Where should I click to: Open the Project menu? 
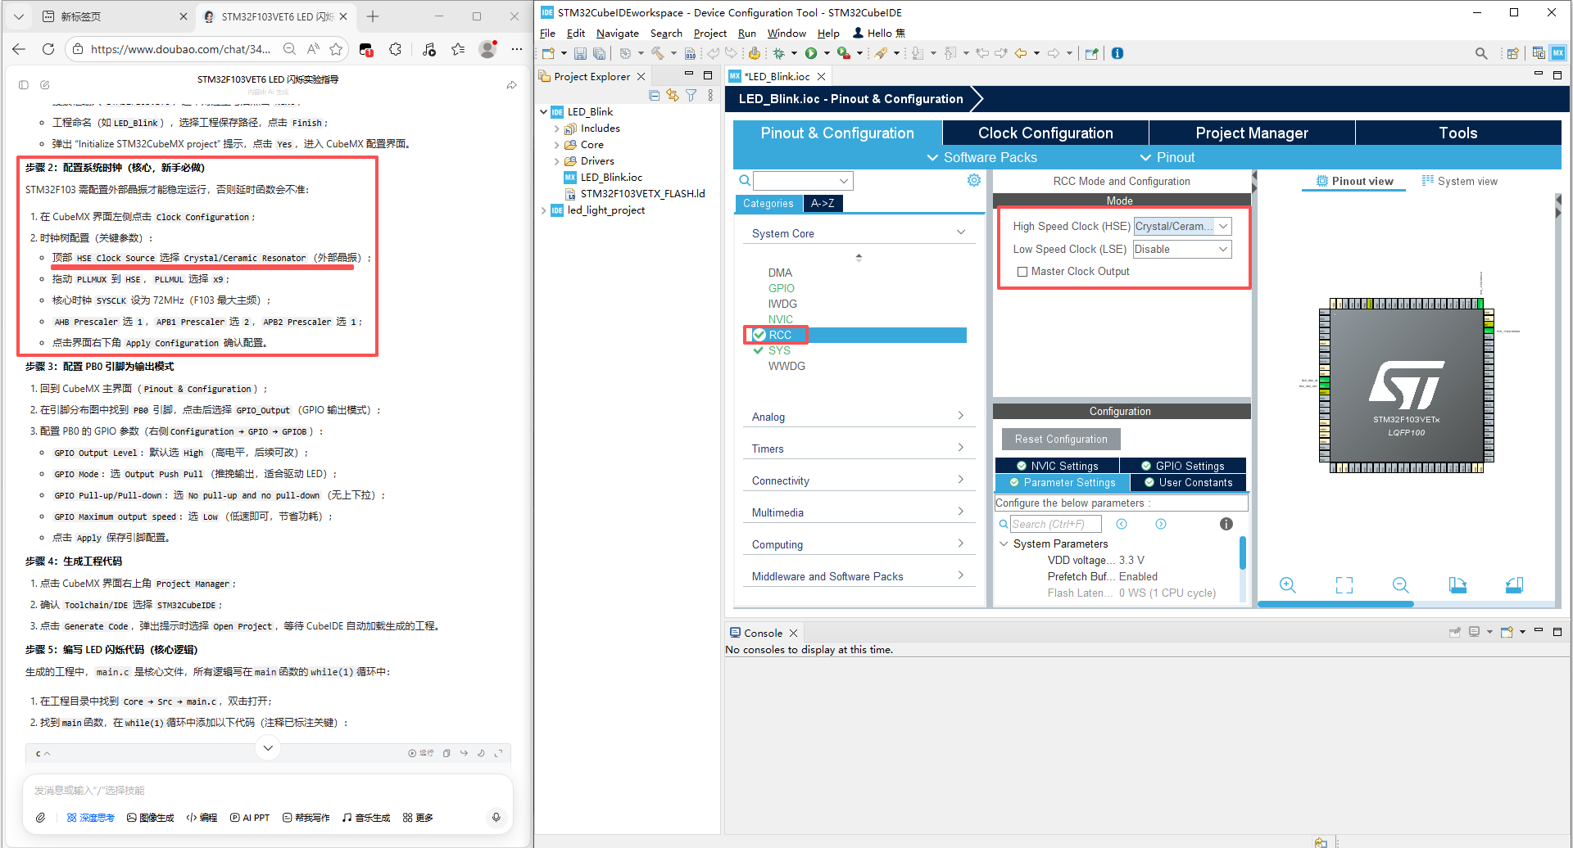pos(709,34)
